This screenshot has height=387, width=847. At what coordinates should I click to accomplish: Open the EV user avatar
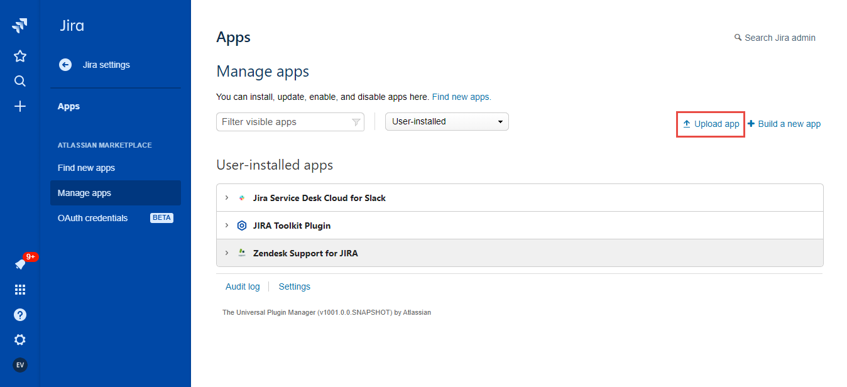[x=20, y=365]
